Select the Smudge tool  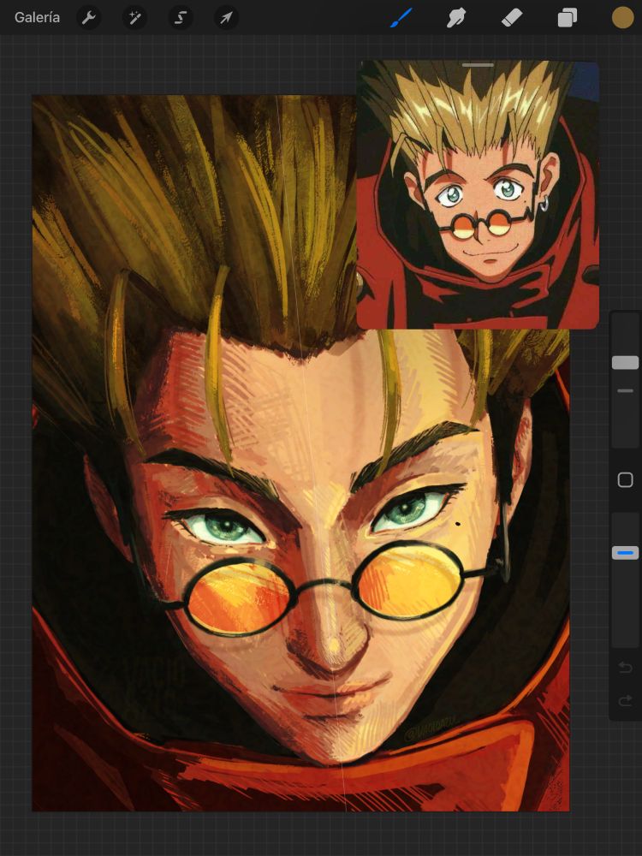(456, 18)
